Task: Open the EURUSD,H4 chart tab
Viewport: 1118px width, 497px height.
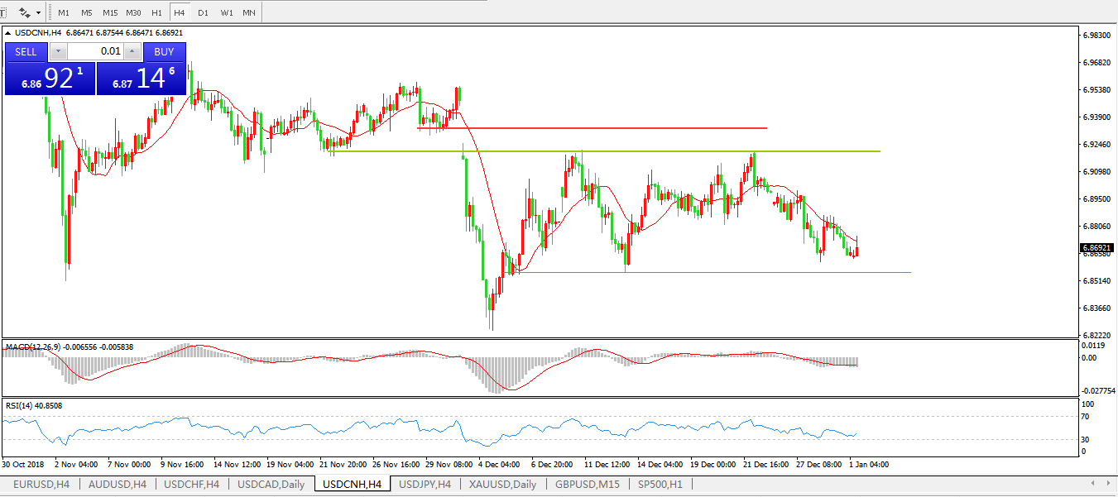Action: coord(41,484)
